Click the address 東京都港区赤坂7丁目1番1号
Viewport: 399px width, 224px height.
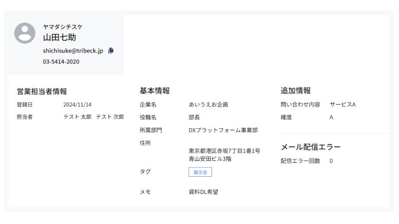coord(224,151)
